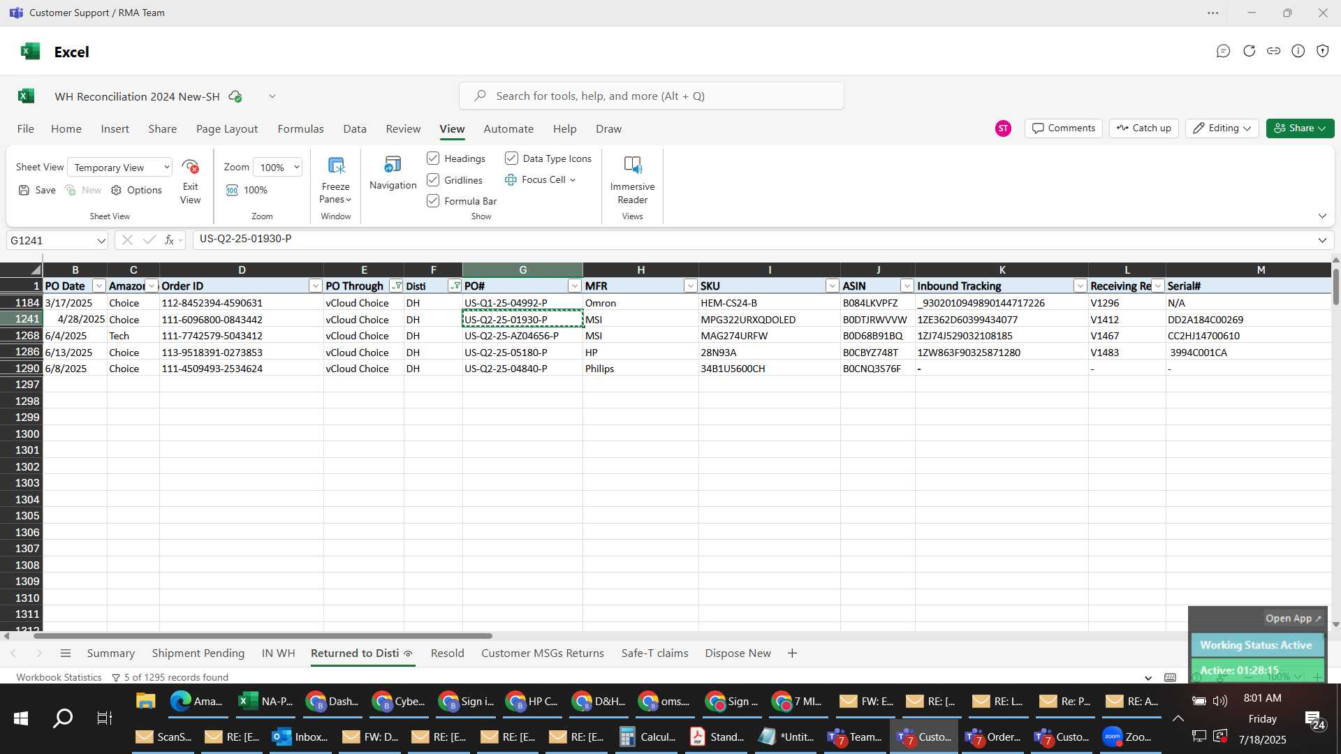Expand ribbon display options chevron
Screen dimensions: 1341x754
[1322, 216]
